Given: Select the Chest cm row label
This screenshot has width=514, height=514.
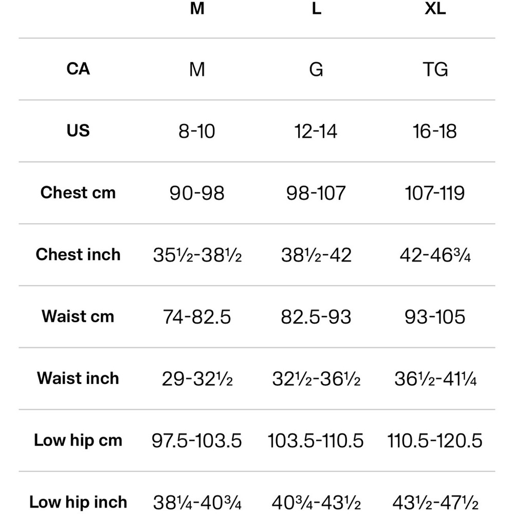Looking at the screenshot, I should pyautogui.click(x=78, y=192).
